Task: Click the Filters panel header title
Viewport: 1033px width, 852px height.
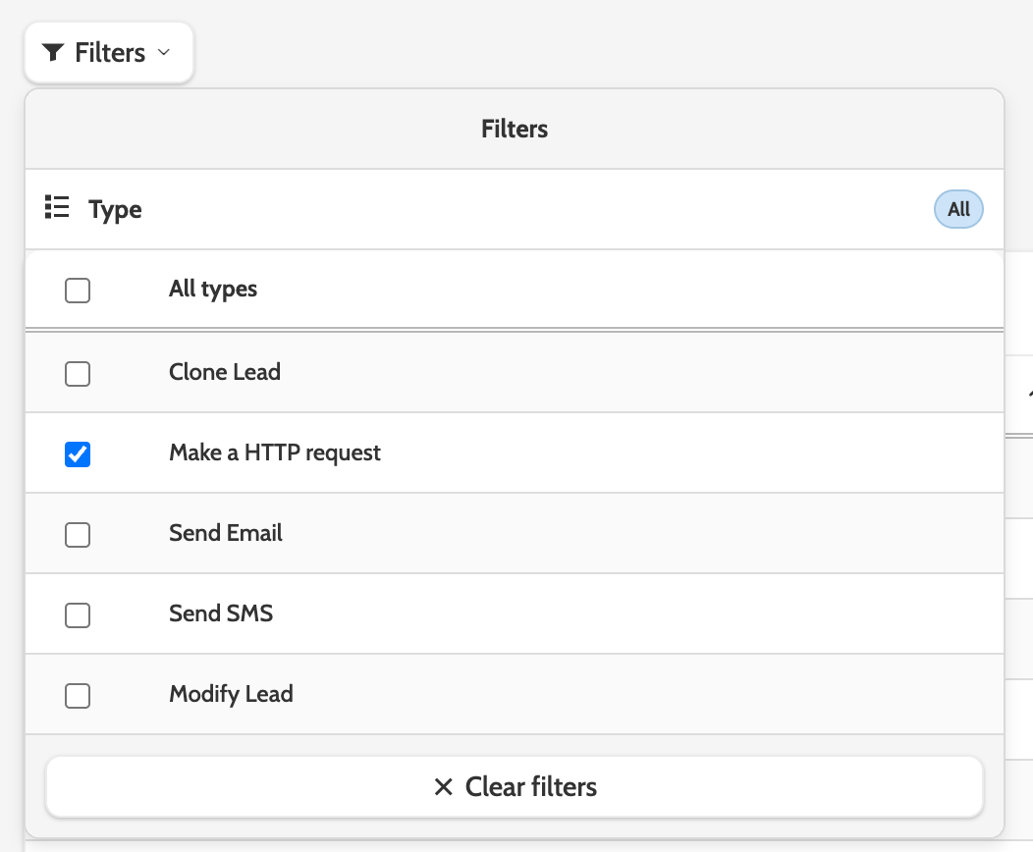Action: (x=515, y=129)
